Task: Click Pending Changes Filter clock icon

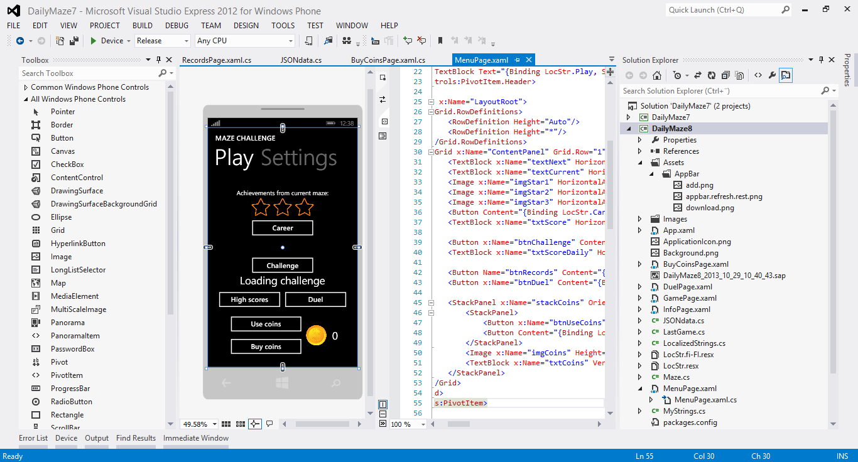Action: pos(678,75)
